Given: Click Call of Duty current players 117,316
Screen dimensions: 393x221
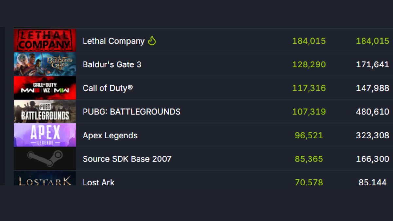Looking at the screenshot, I should click(309, 88).
